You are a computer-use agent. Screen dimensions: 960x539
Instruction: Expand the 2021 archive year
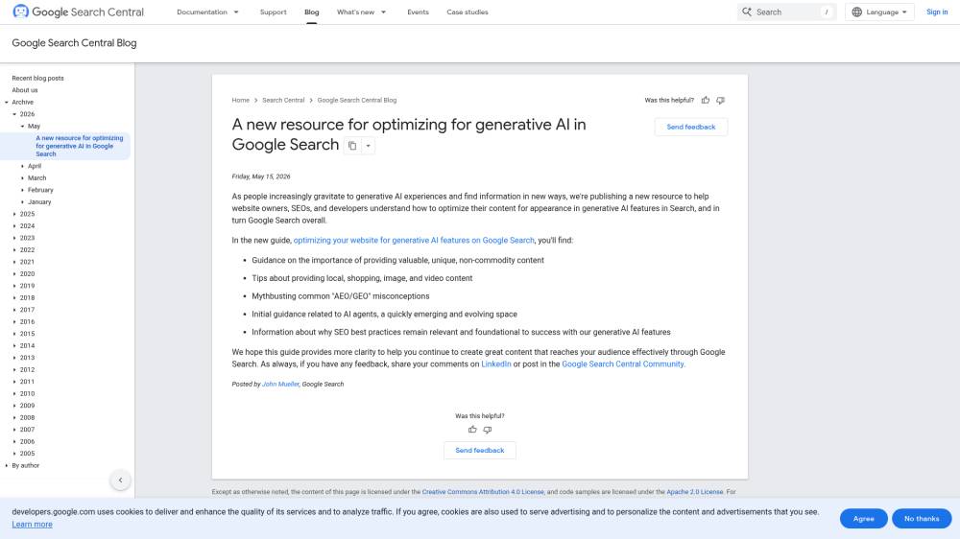(14, 262)
